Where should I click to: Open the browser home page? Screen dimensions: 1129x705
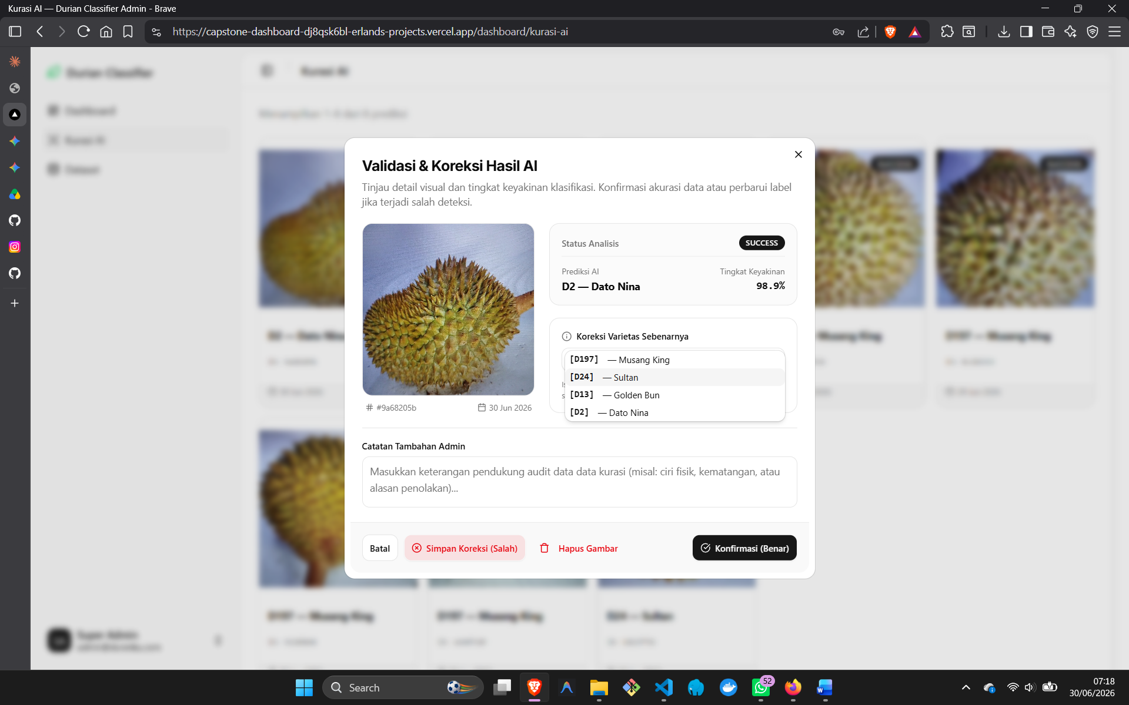coord(106,32)
